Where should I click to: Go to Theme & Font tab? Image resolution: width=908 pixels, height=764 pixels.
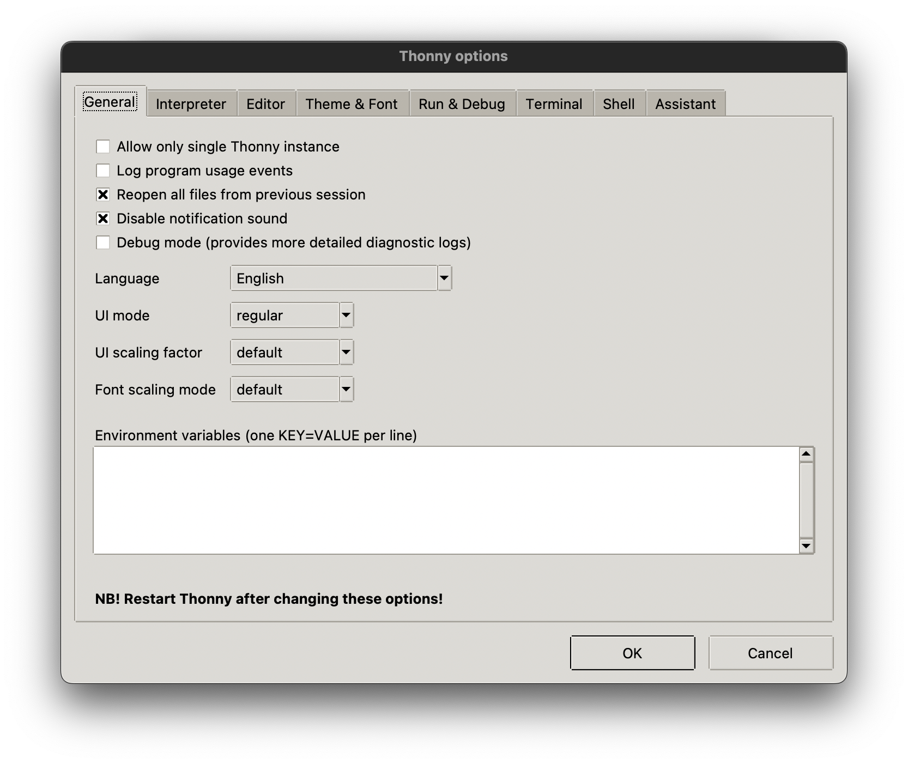(352, 104)
